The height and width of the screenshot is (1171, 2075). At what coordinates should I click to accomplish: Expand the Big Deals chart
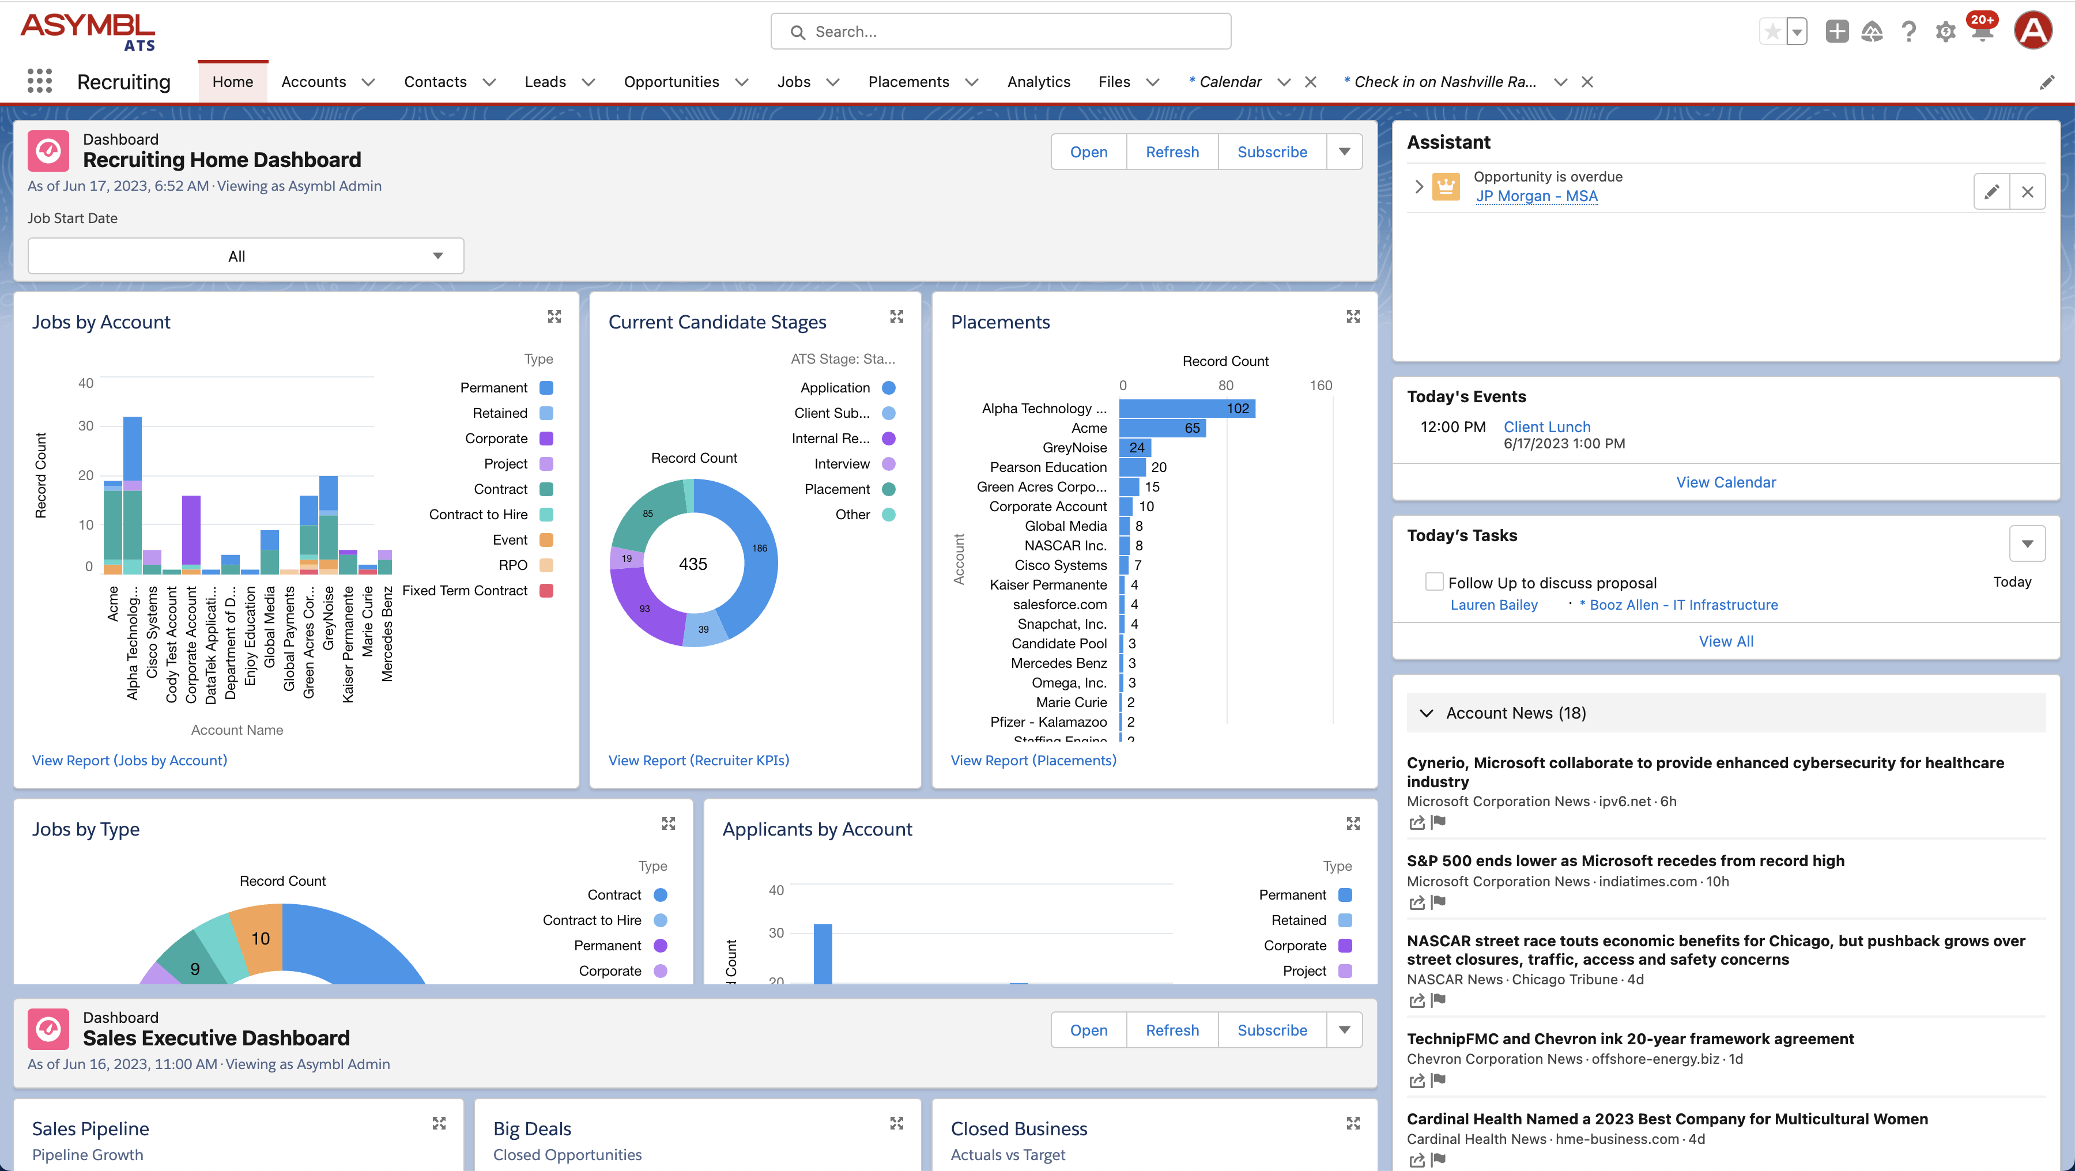coord(896,1123)
